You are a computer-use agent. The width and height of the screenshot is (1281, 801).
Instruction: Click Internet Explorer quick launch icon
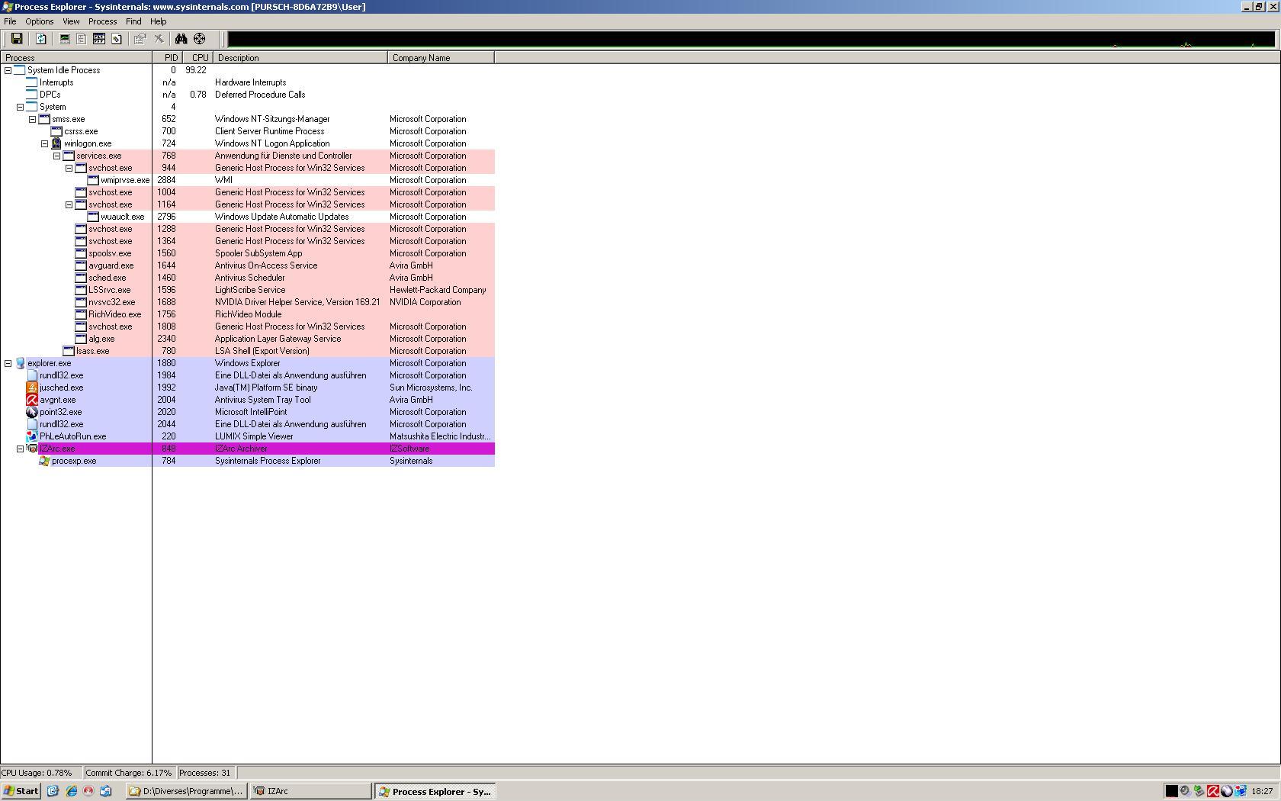pos(71,791)
